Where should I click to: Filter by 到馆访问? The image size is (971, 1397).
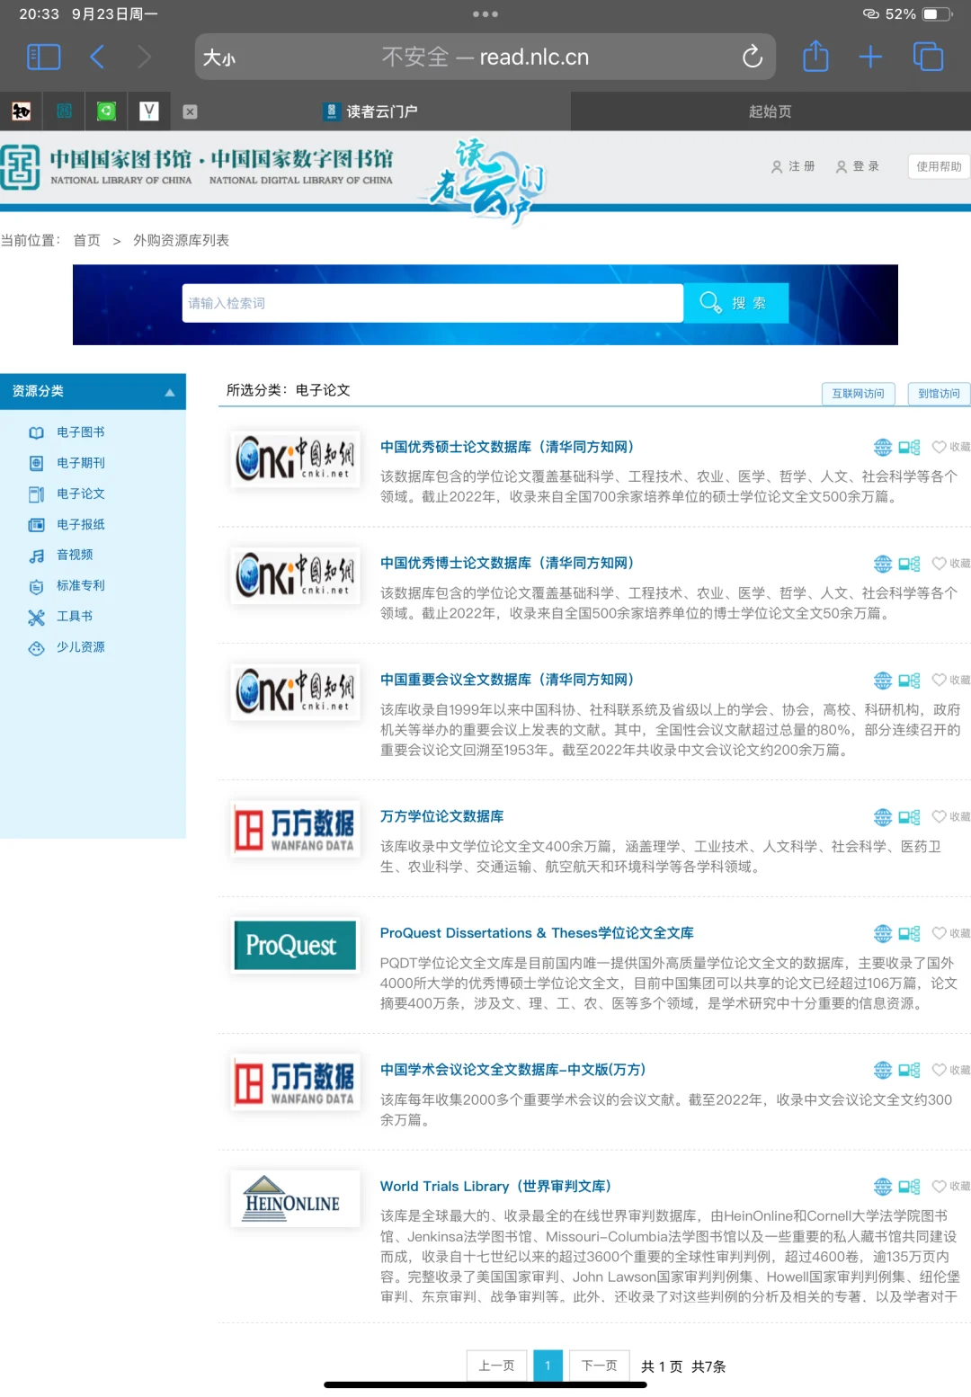pos(939,394)
